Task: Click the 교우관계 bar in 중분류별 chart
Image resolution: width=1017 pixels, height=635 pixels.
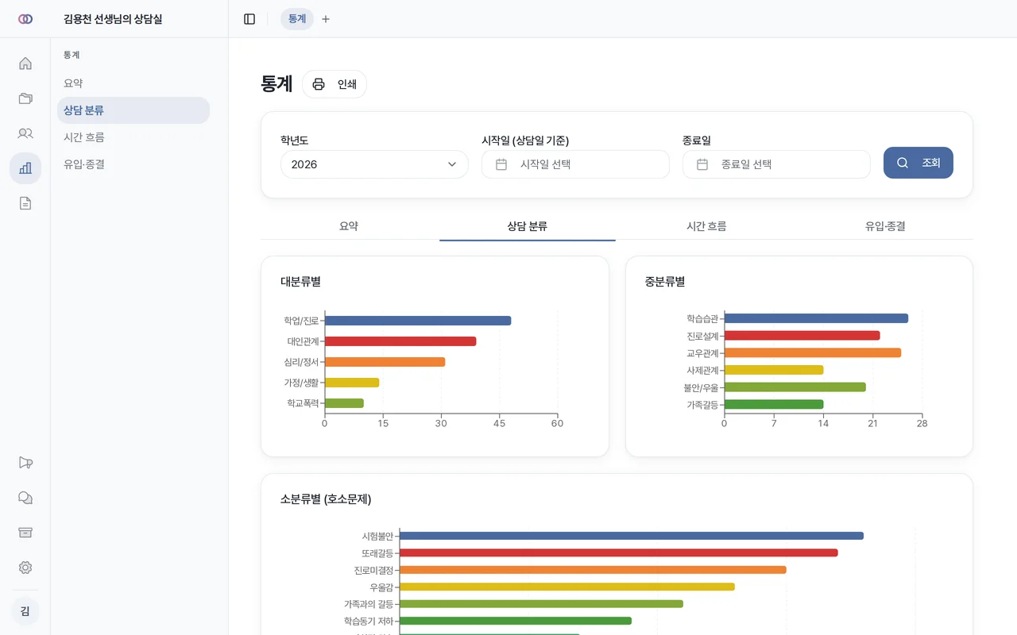Action: pyautogui.click(x=813, y=352)
